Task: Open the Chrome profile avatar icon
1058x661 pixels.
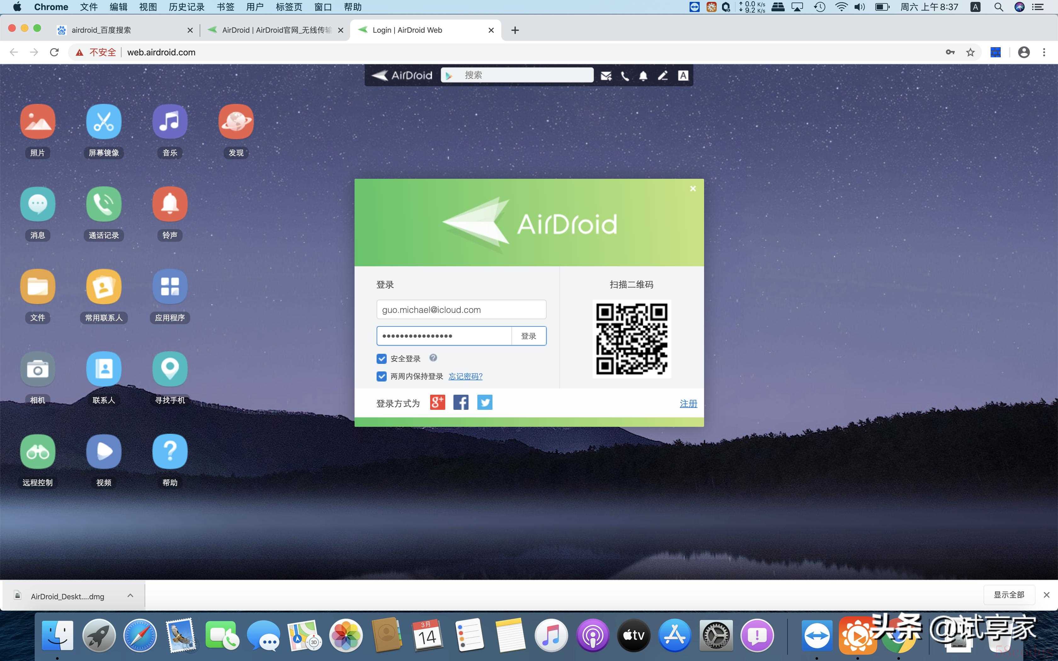Action: [x=1023, y=52]
